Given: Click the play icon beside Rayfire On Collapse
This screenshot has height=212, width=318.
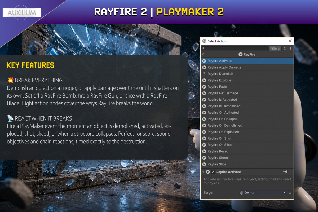Looking at the screenshot, I should point(204,119).
